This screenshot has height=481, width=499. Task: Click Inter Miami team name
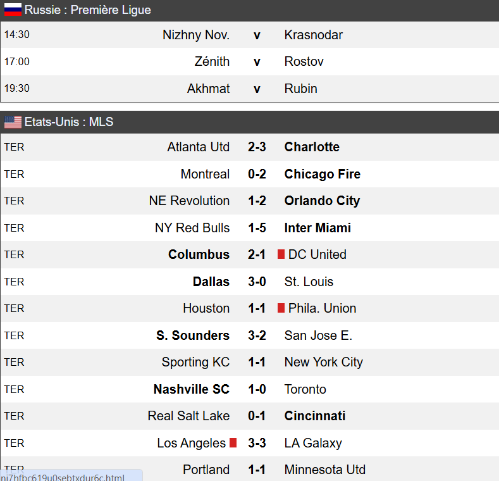coord(317,228)
